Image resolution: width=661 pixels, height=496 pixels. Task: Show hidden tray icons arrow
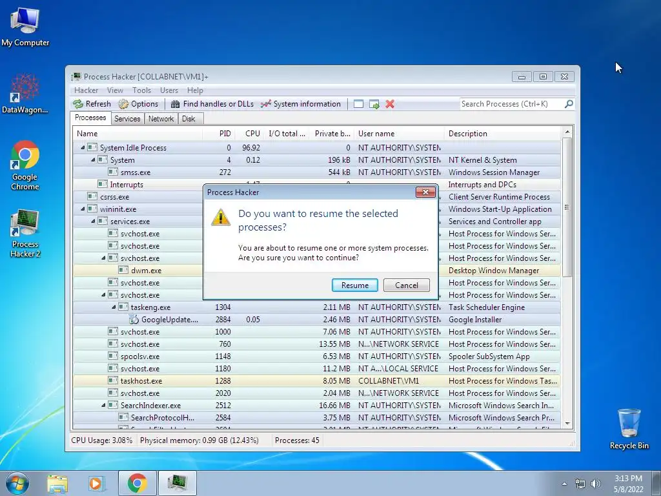click(564, 484)
